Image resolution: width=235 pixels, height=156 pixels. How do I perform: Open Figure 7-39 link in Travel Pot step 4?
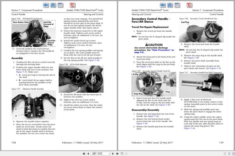[165, 105]
